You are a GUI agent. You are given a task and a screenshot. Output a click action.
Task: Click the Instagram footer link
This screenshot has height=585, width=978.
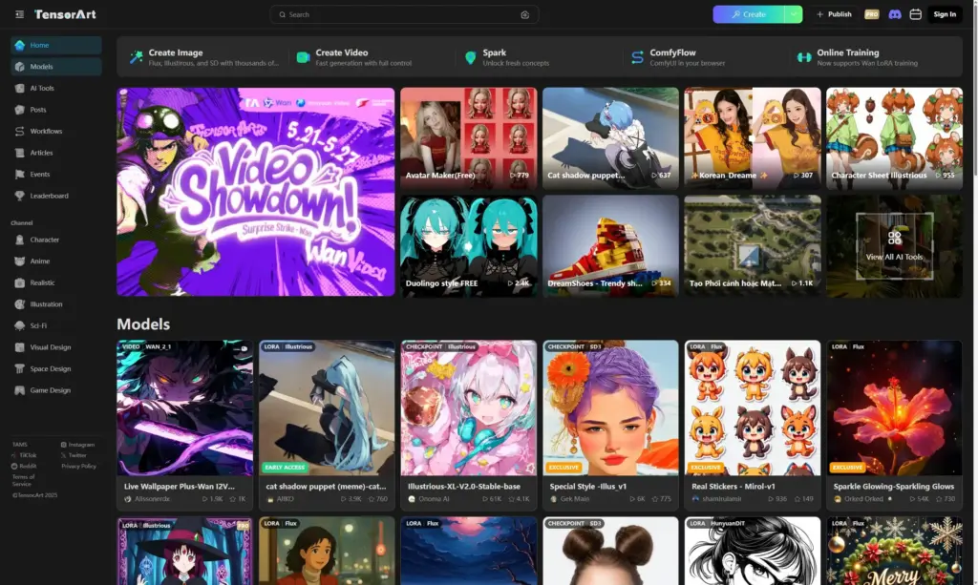pyautogui.click(x=78, y=445)
